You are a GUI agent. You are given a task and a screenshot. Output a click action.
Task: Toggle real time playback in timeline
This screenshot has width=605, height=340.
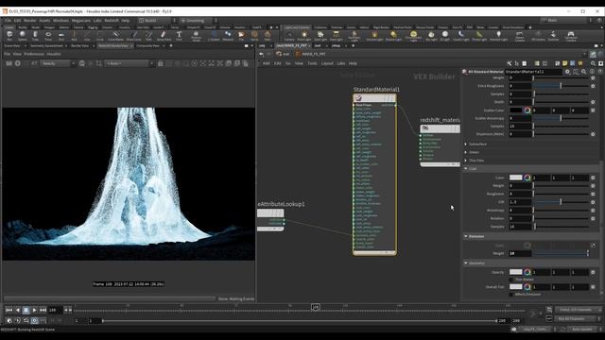[34, 321]
